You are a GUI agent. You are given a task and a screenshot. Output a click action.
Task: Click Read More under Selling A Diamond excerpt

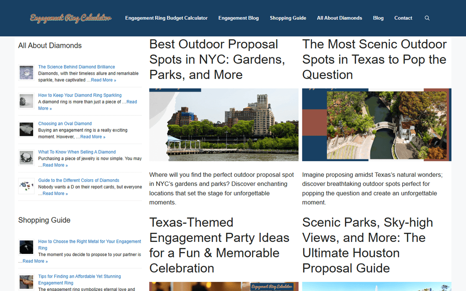(55, 165)
